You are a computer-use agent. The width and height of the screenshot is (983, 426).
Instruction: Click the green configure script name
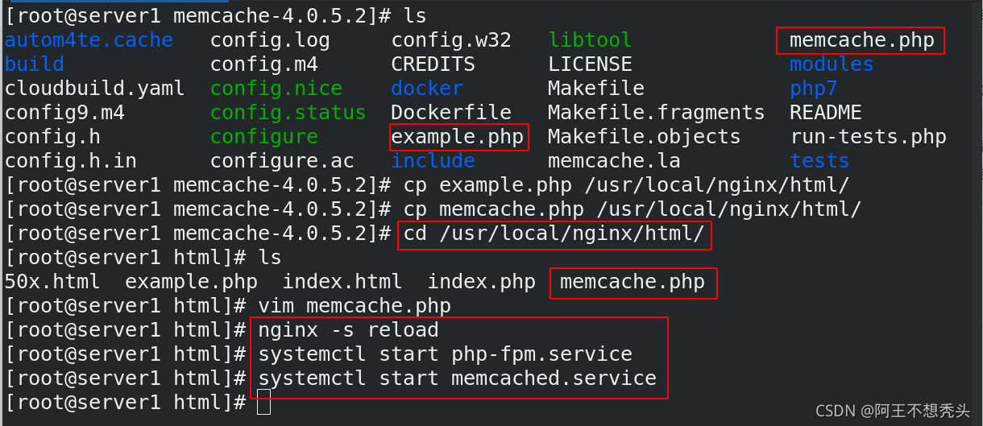264,137
